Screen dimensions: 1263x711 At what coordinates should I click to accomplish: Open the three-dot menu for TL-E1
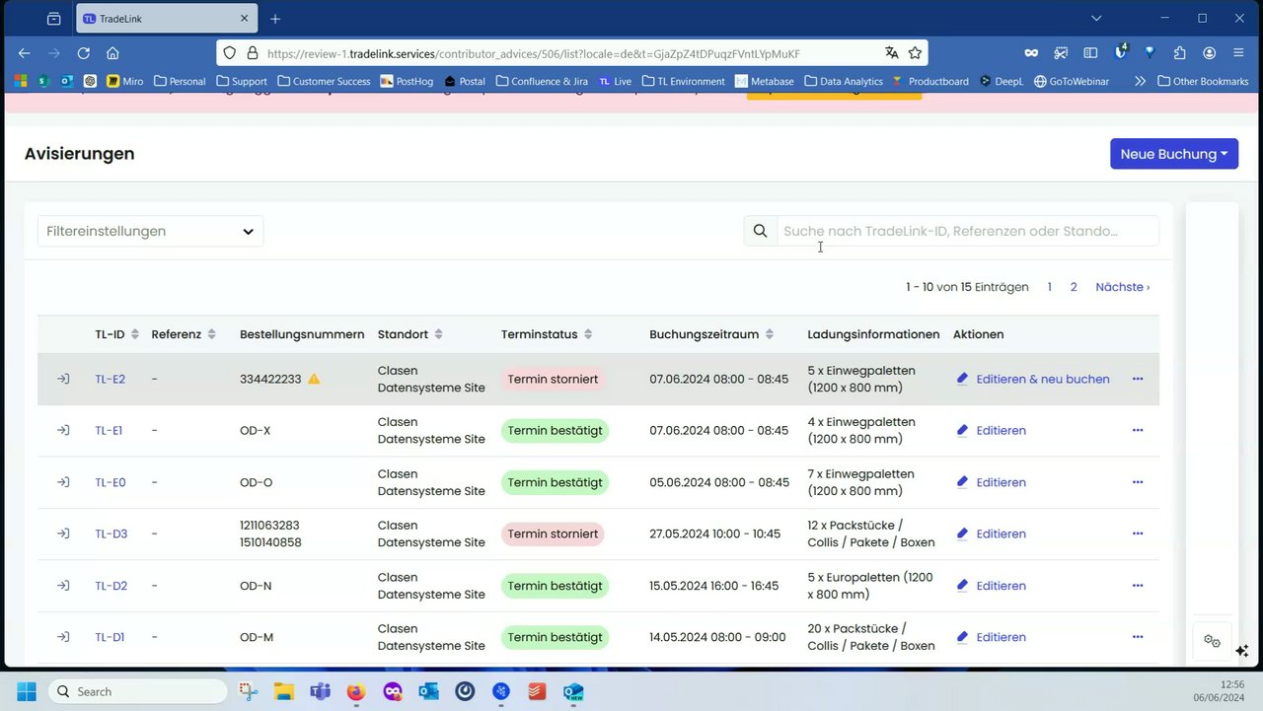1138,430
